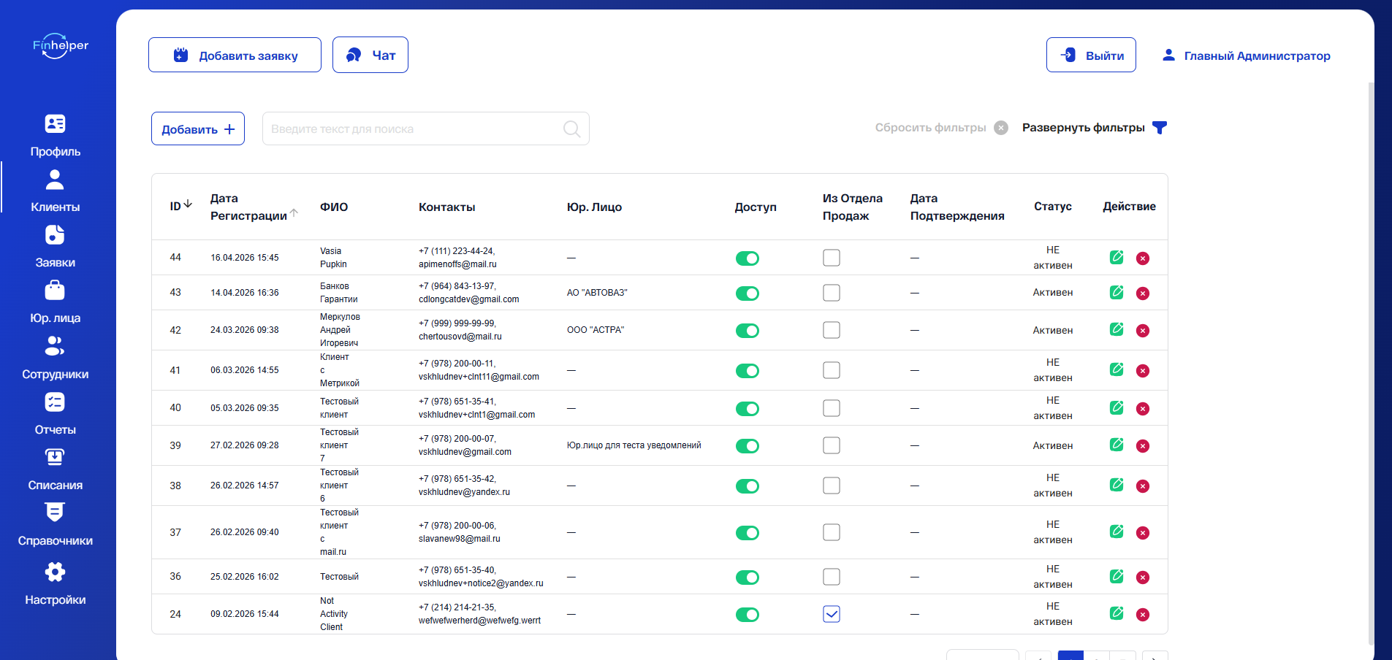Go to Клиенты in sidebar
1392x660 pixels.
56,191
